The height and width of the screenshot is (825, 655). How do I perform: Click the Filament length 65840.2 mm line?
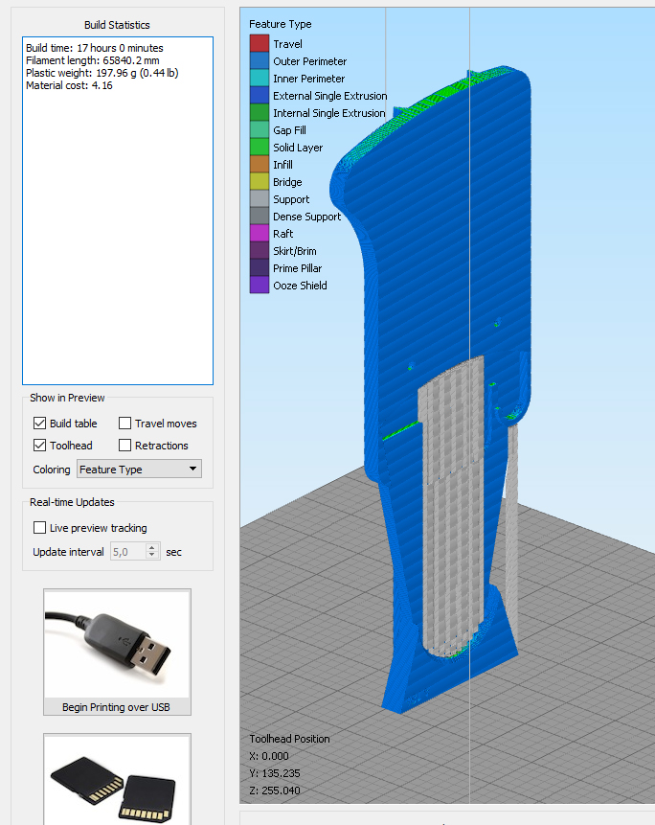pos(93,60)
